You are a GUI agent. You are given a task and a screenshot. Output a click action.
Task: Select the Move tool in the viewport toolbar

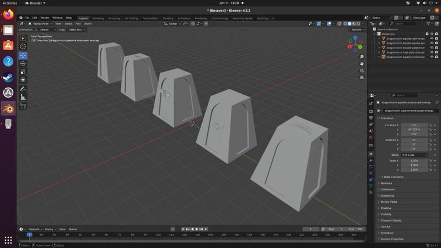click(23, 55)
